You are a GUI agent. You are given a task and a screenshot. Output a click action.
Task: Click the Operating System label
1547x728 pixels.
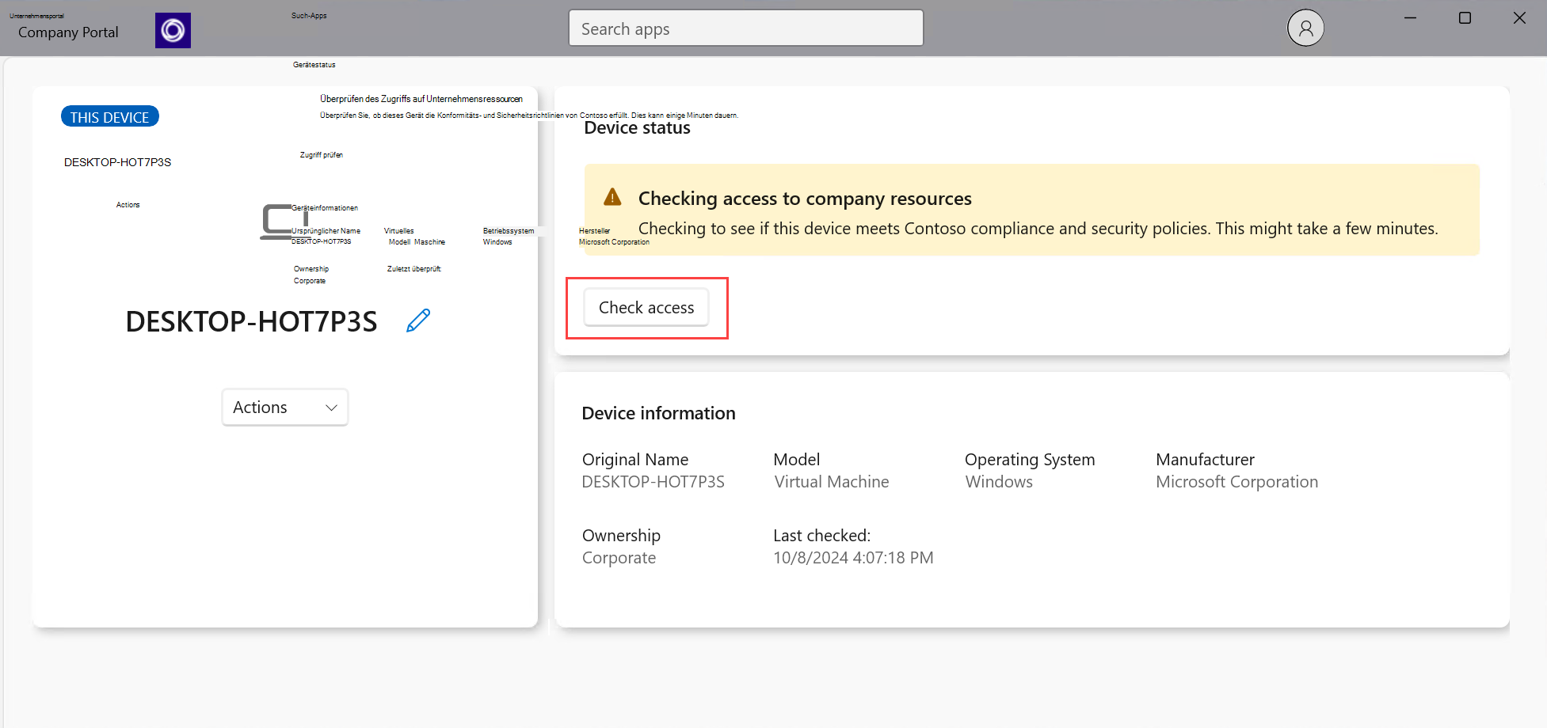point(1030,460)
